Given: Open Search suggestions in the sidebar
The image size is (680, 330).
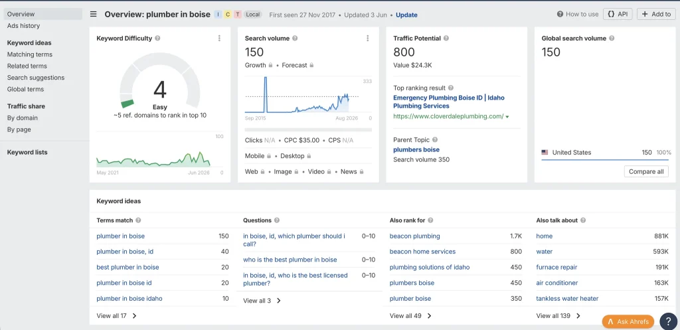Looking at the screenshot, I should pyautogui.click(x=36, y=78).
